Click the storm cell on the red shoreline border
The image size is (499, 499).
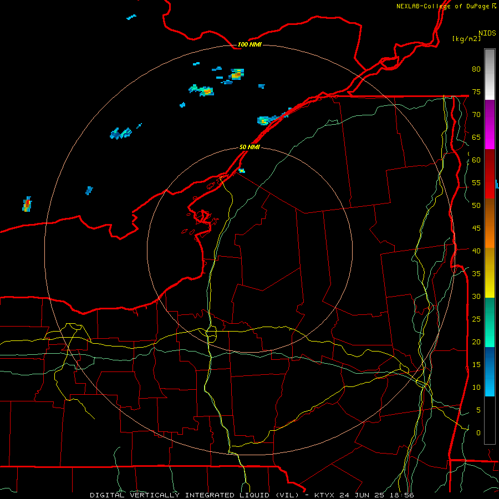[274, 117]
